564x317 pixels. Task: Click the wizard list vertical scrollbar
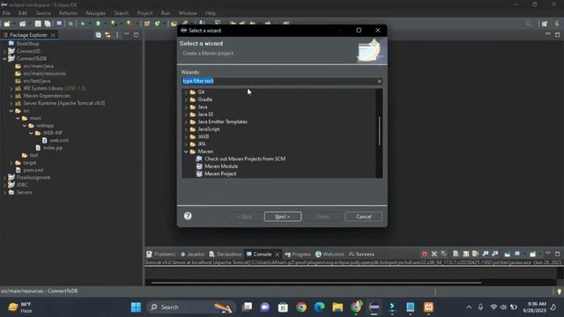379,131
